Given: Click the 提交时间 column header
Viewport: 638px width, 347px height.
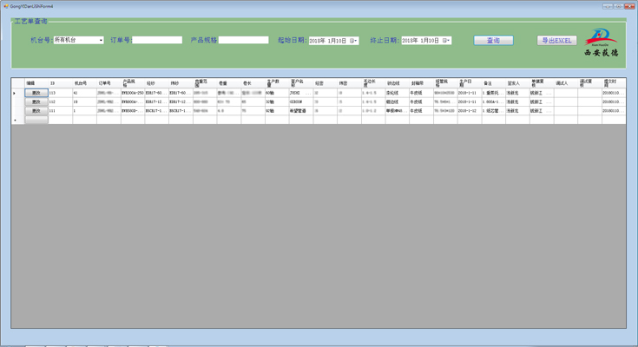Looking at the screenshot, I should [x=613, y=83].
